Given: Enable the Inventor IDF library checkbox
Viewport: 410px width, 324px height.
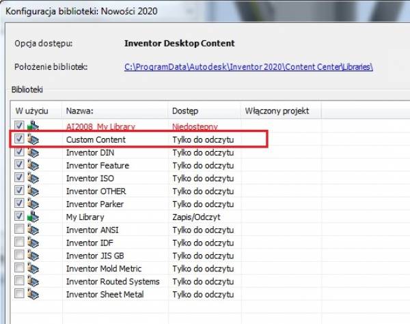Looking at the screenshot, I should tap(19, 241).
